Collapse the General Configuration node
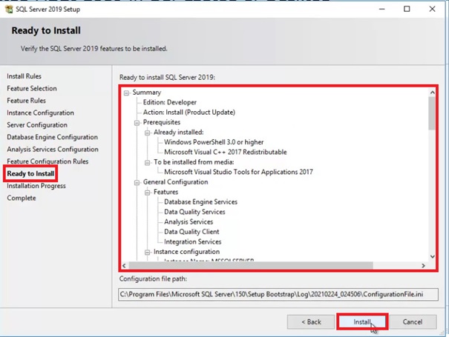Image resolution: width=449 pixels, height=337 pixels. 137,183
